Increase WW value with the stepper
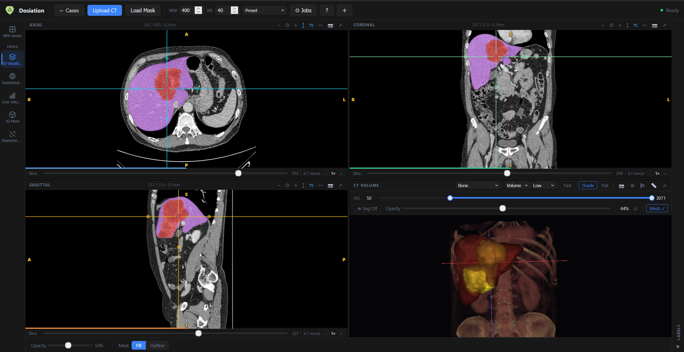684x352 pixels. tap(198, 9)
